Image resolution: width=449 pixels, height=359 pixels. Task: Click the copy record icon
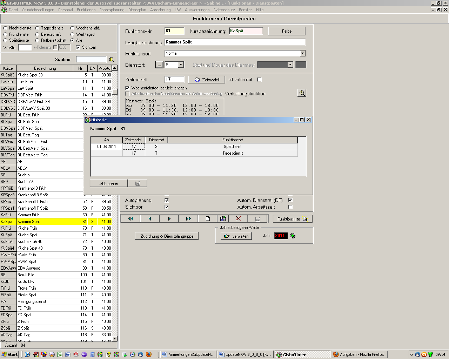[x=223, y=219]
